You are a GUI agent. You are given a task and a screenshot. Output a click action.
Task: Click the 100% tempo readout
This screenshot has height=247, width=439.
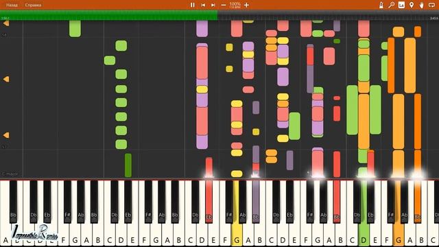pyautogui.click(x=235, y=4)
